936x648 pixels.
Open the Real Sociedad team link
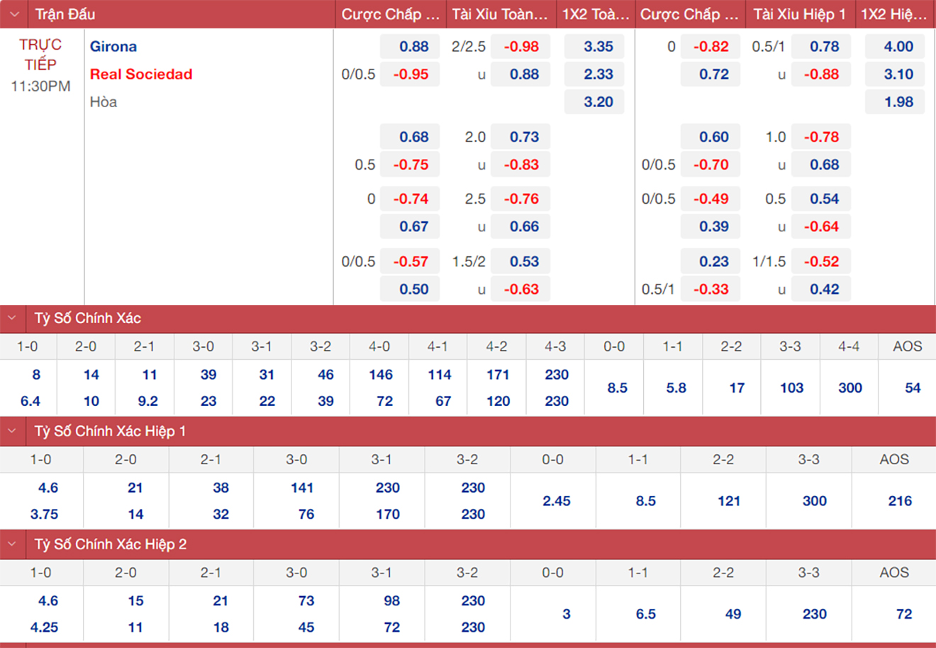pyautogui.click(x=141, y=75)
